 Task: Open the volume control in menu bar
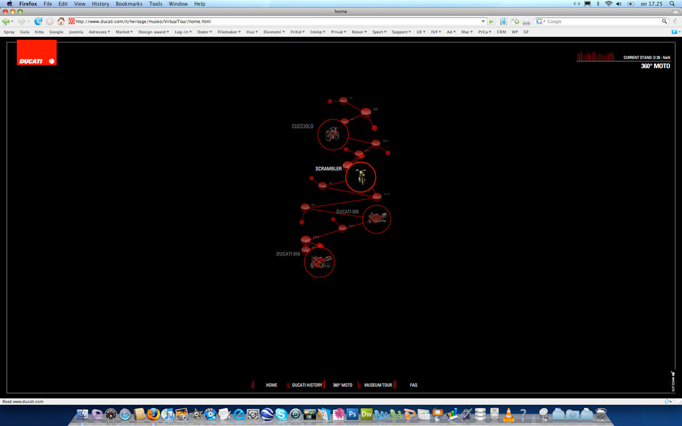[619, 3]
